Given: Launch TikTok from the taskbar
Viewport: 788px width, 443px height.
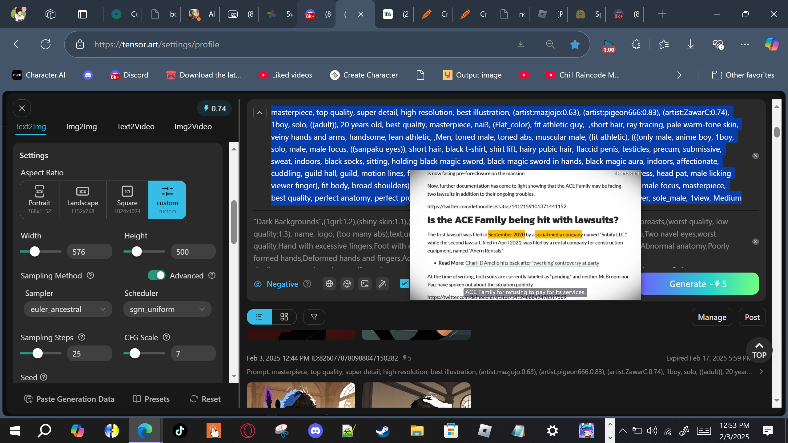Looking at the screenshot, I should 180,431.
